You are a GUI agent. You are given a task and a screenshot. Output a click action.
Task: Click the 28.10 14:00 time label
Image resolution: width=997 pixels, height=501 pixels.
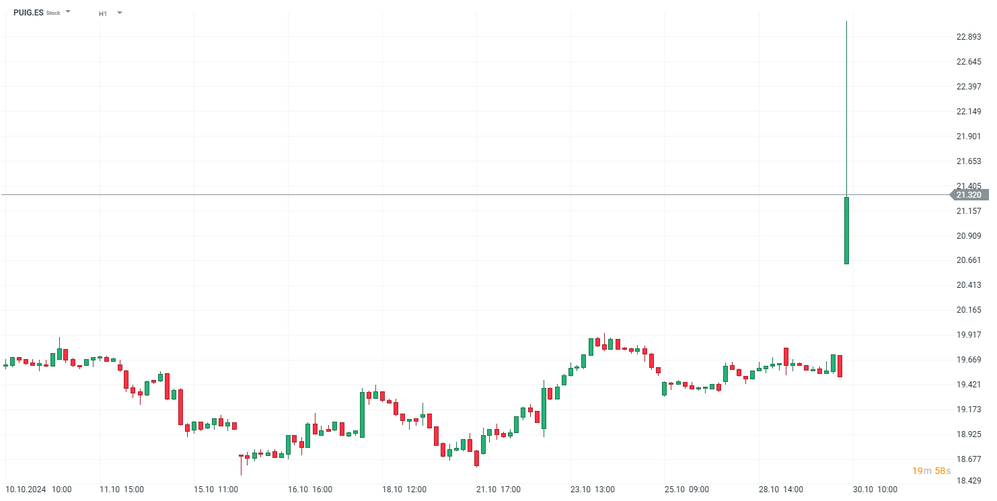781,490
